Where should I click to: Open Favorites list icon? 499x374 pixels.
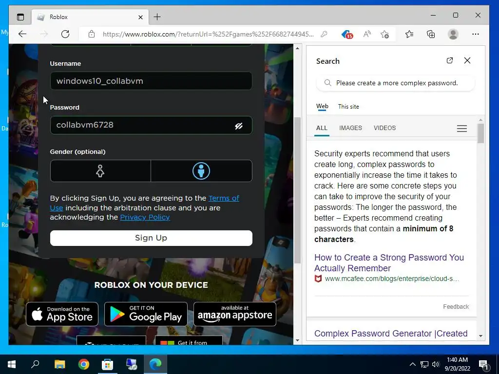(x=409, y=34)
